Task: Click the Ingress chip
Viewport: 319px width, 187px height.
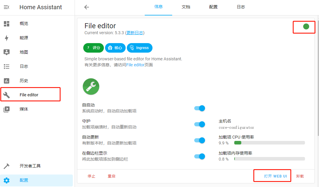Action: pos(140,48)
